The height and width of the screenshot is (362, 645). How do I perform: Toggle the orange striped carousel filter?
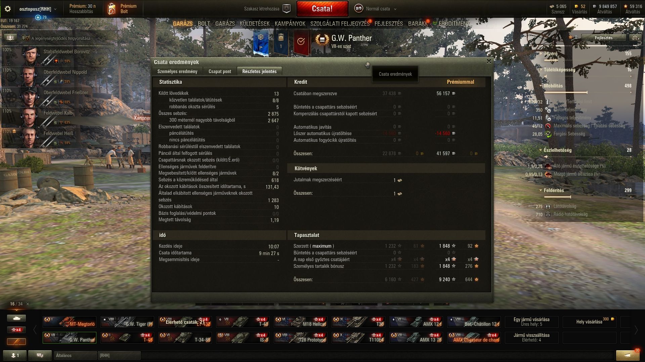pos(16,342)
